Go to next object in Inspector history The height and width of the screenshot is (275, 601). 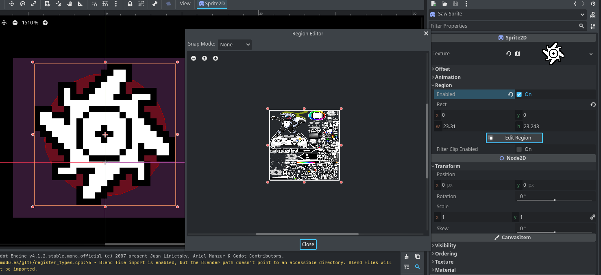pyautogui.click(x=583, y=4)
